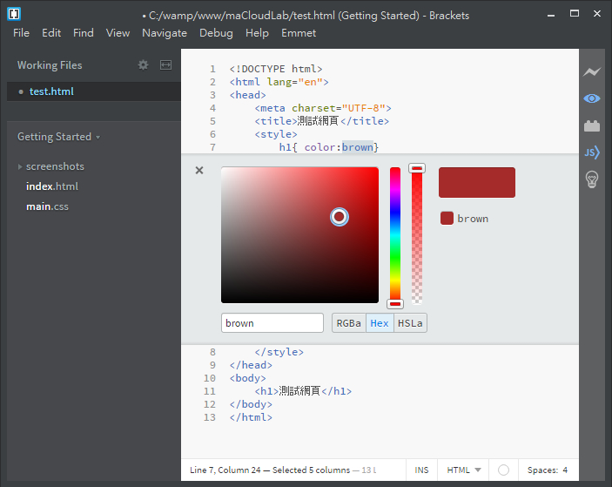Switch color format to HSLa
This screenshot has height=487, width=612.
[410, 323]
